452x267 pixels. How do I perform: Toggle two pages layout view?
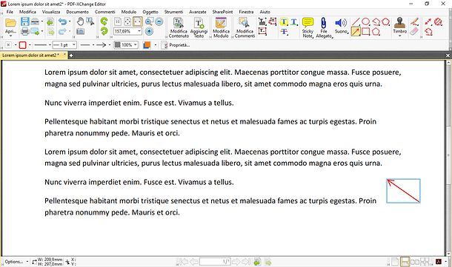[415, 262]
